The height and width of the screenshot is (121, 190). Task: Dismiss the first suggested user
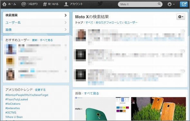tap(66, 45)
